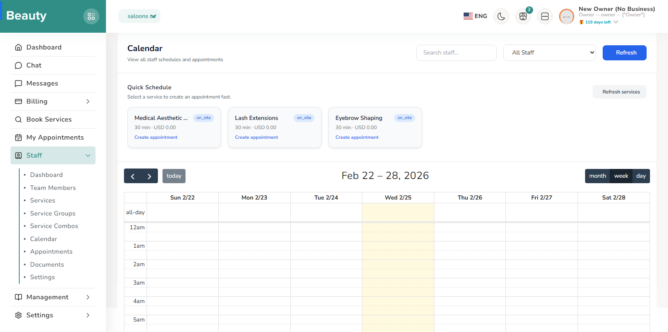This screenshot has height=332, width=668.
Task: Toggle dark mode moon icon
Action: click(501, 16)
